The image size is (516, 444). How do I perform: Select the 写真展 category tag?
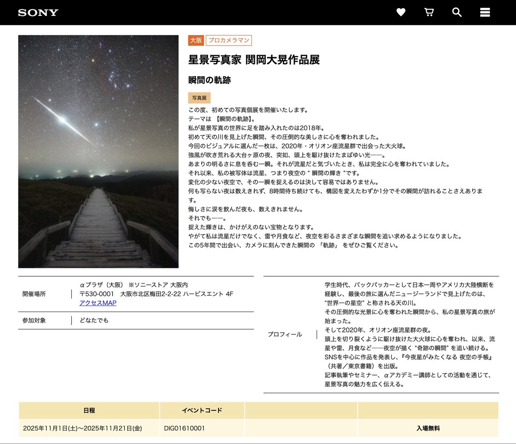pos(200,98)
